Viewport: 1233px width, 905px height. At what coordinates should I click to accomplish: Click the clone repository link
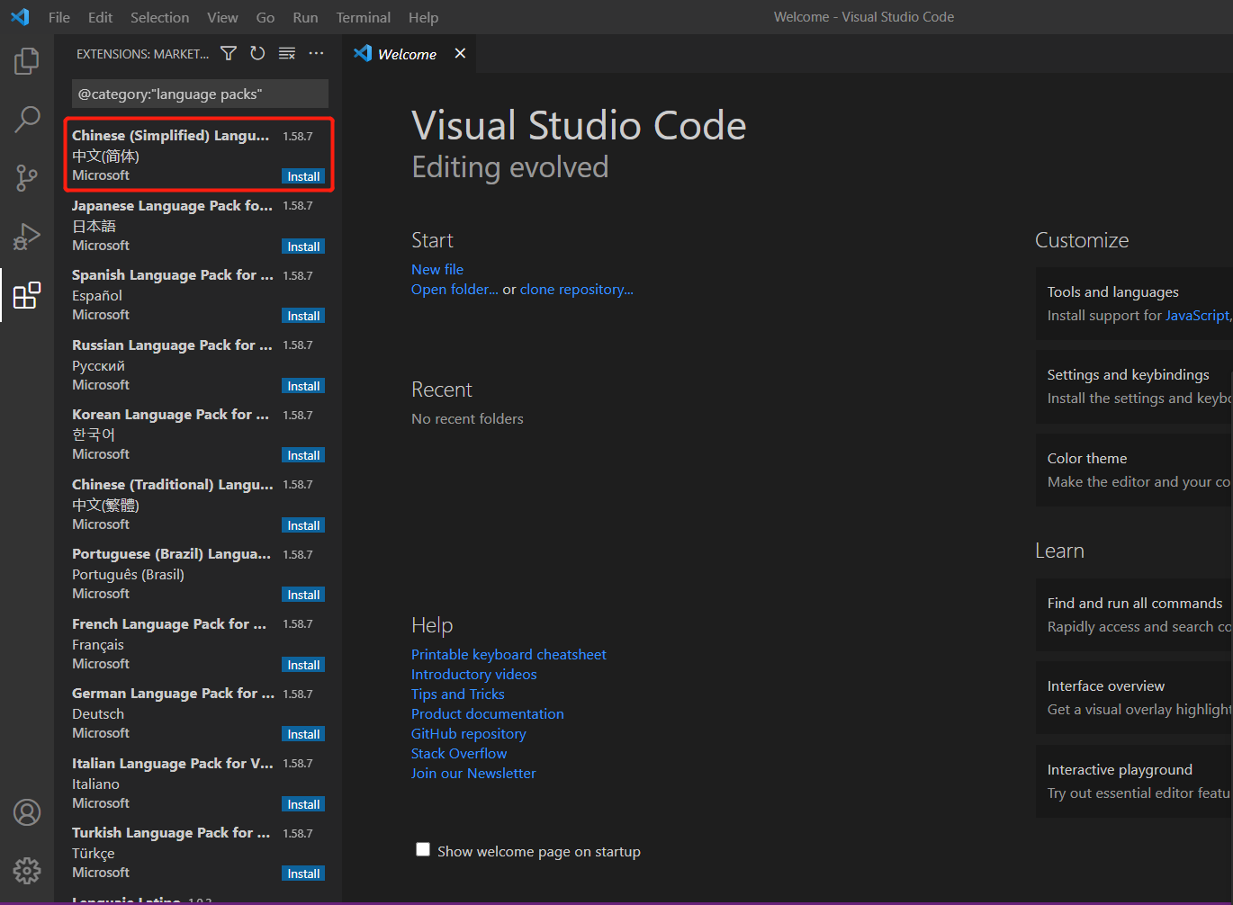click(x=576, y=289)
